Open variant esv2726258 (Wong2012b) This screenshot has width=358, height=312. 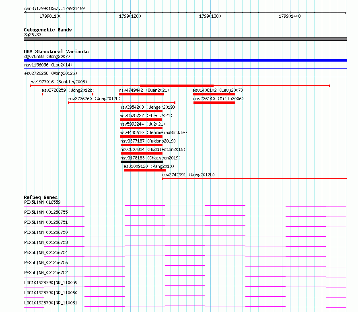(x=51, y=73)
